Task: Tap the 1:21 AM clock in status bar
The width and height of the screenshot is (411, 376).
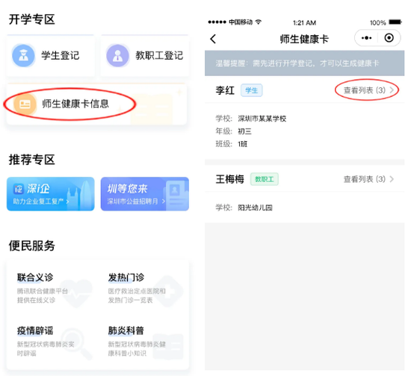Action: click(x=304, y=23)
